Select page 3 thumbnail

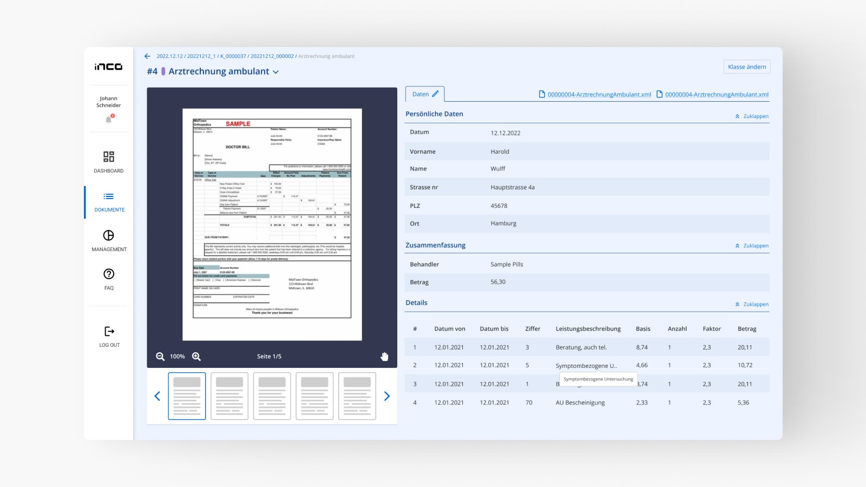tap(272, 396)
